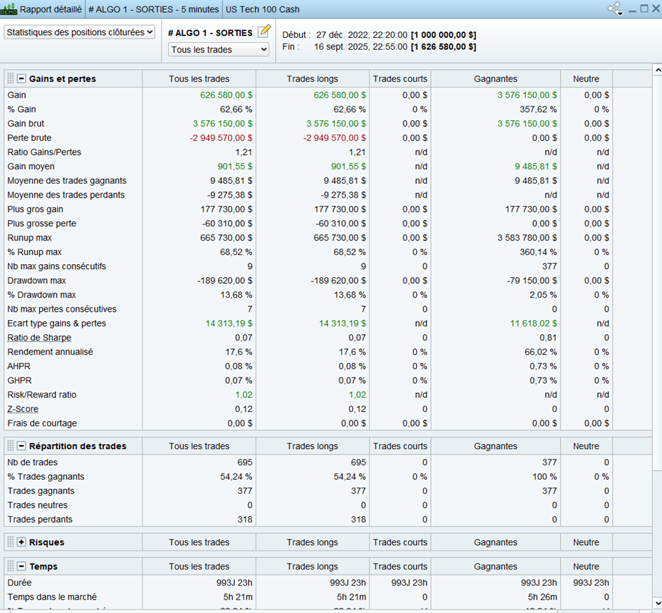The image size is (662, 613).
Task: Select the US Tech 100 Cash tab
Action: coord(262,9)
